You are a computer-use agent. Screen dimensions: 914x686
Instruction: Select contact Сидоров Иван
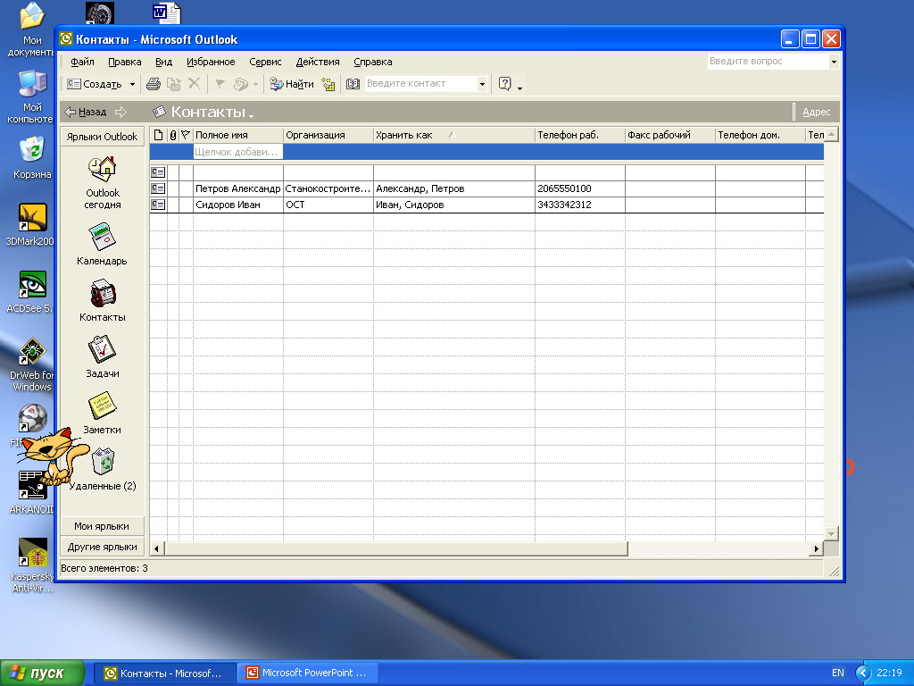tap(237, 205)
